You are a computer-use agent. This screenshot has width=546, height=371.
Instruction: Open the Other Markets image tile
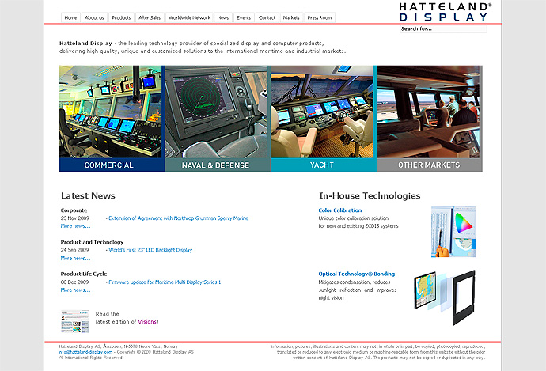428,117
